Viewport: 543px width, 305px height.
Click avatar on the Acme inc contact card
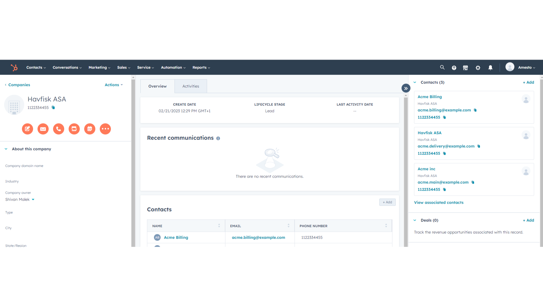[526, 171]
